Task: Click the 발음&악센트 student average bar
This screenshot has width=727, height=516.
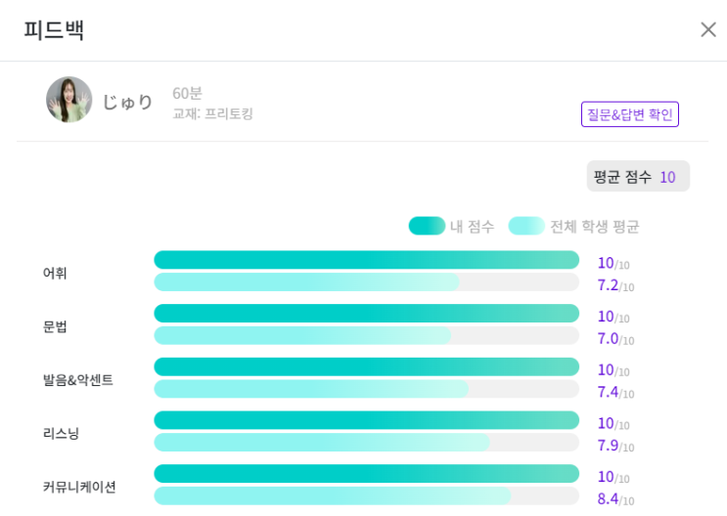Action: [311, 389]
